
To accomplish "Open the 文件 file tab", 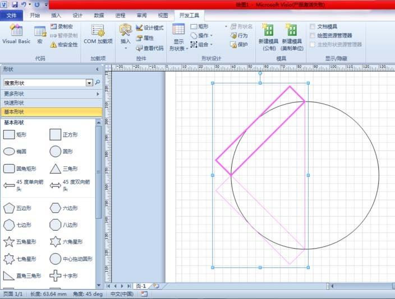I will pos(12,15).
